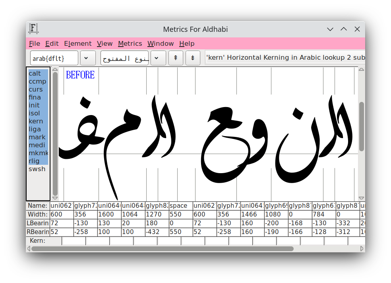This screenshot has height=283, width=391.
Task: Toggle the fina feature in list
Action: click(x=38, y=98)
